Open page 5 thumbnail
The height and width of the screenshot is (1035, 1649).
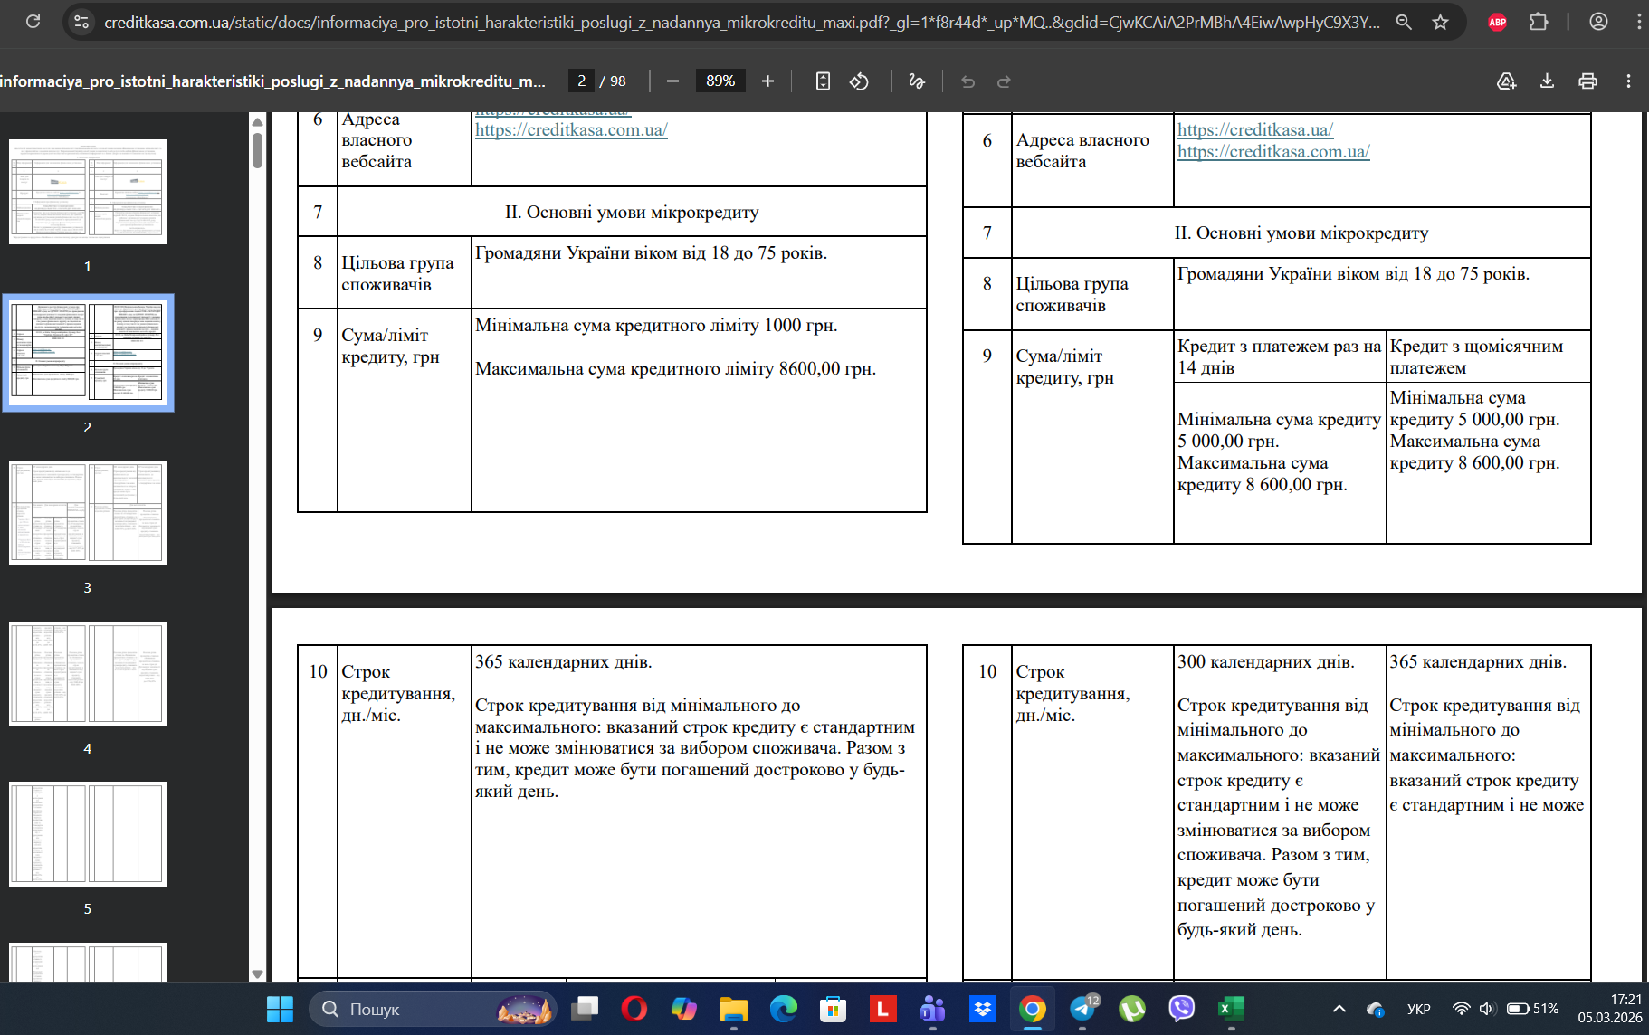[x=88, y=834]
